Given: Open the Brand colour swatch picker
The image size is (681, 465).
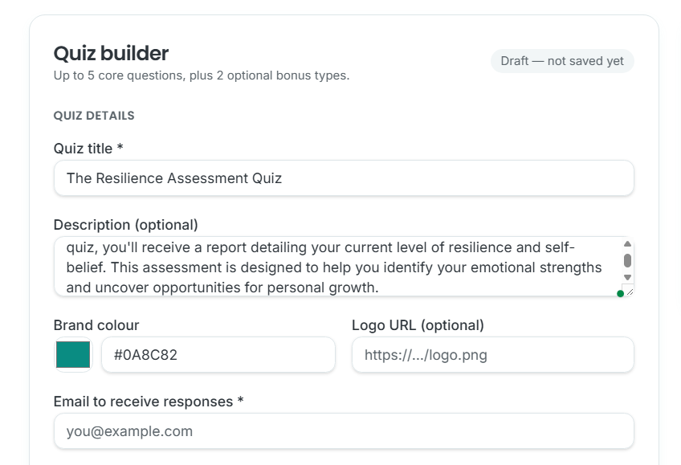Looking at the screenshot, I should (x=73, y=355).
